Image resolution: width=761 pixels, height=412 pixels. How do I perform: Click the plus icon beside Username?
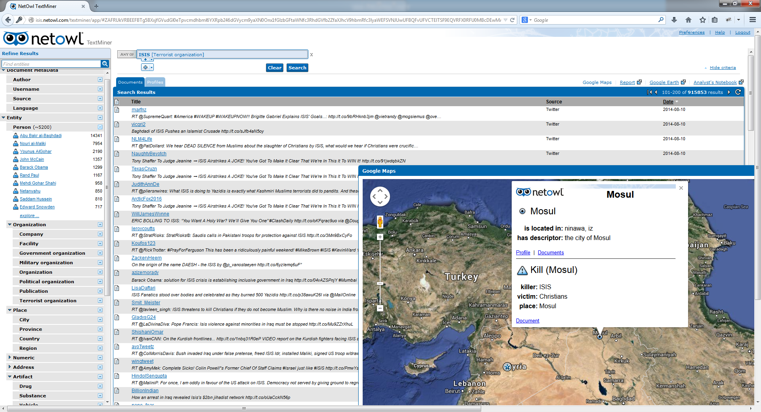click(x=100, y=89)
